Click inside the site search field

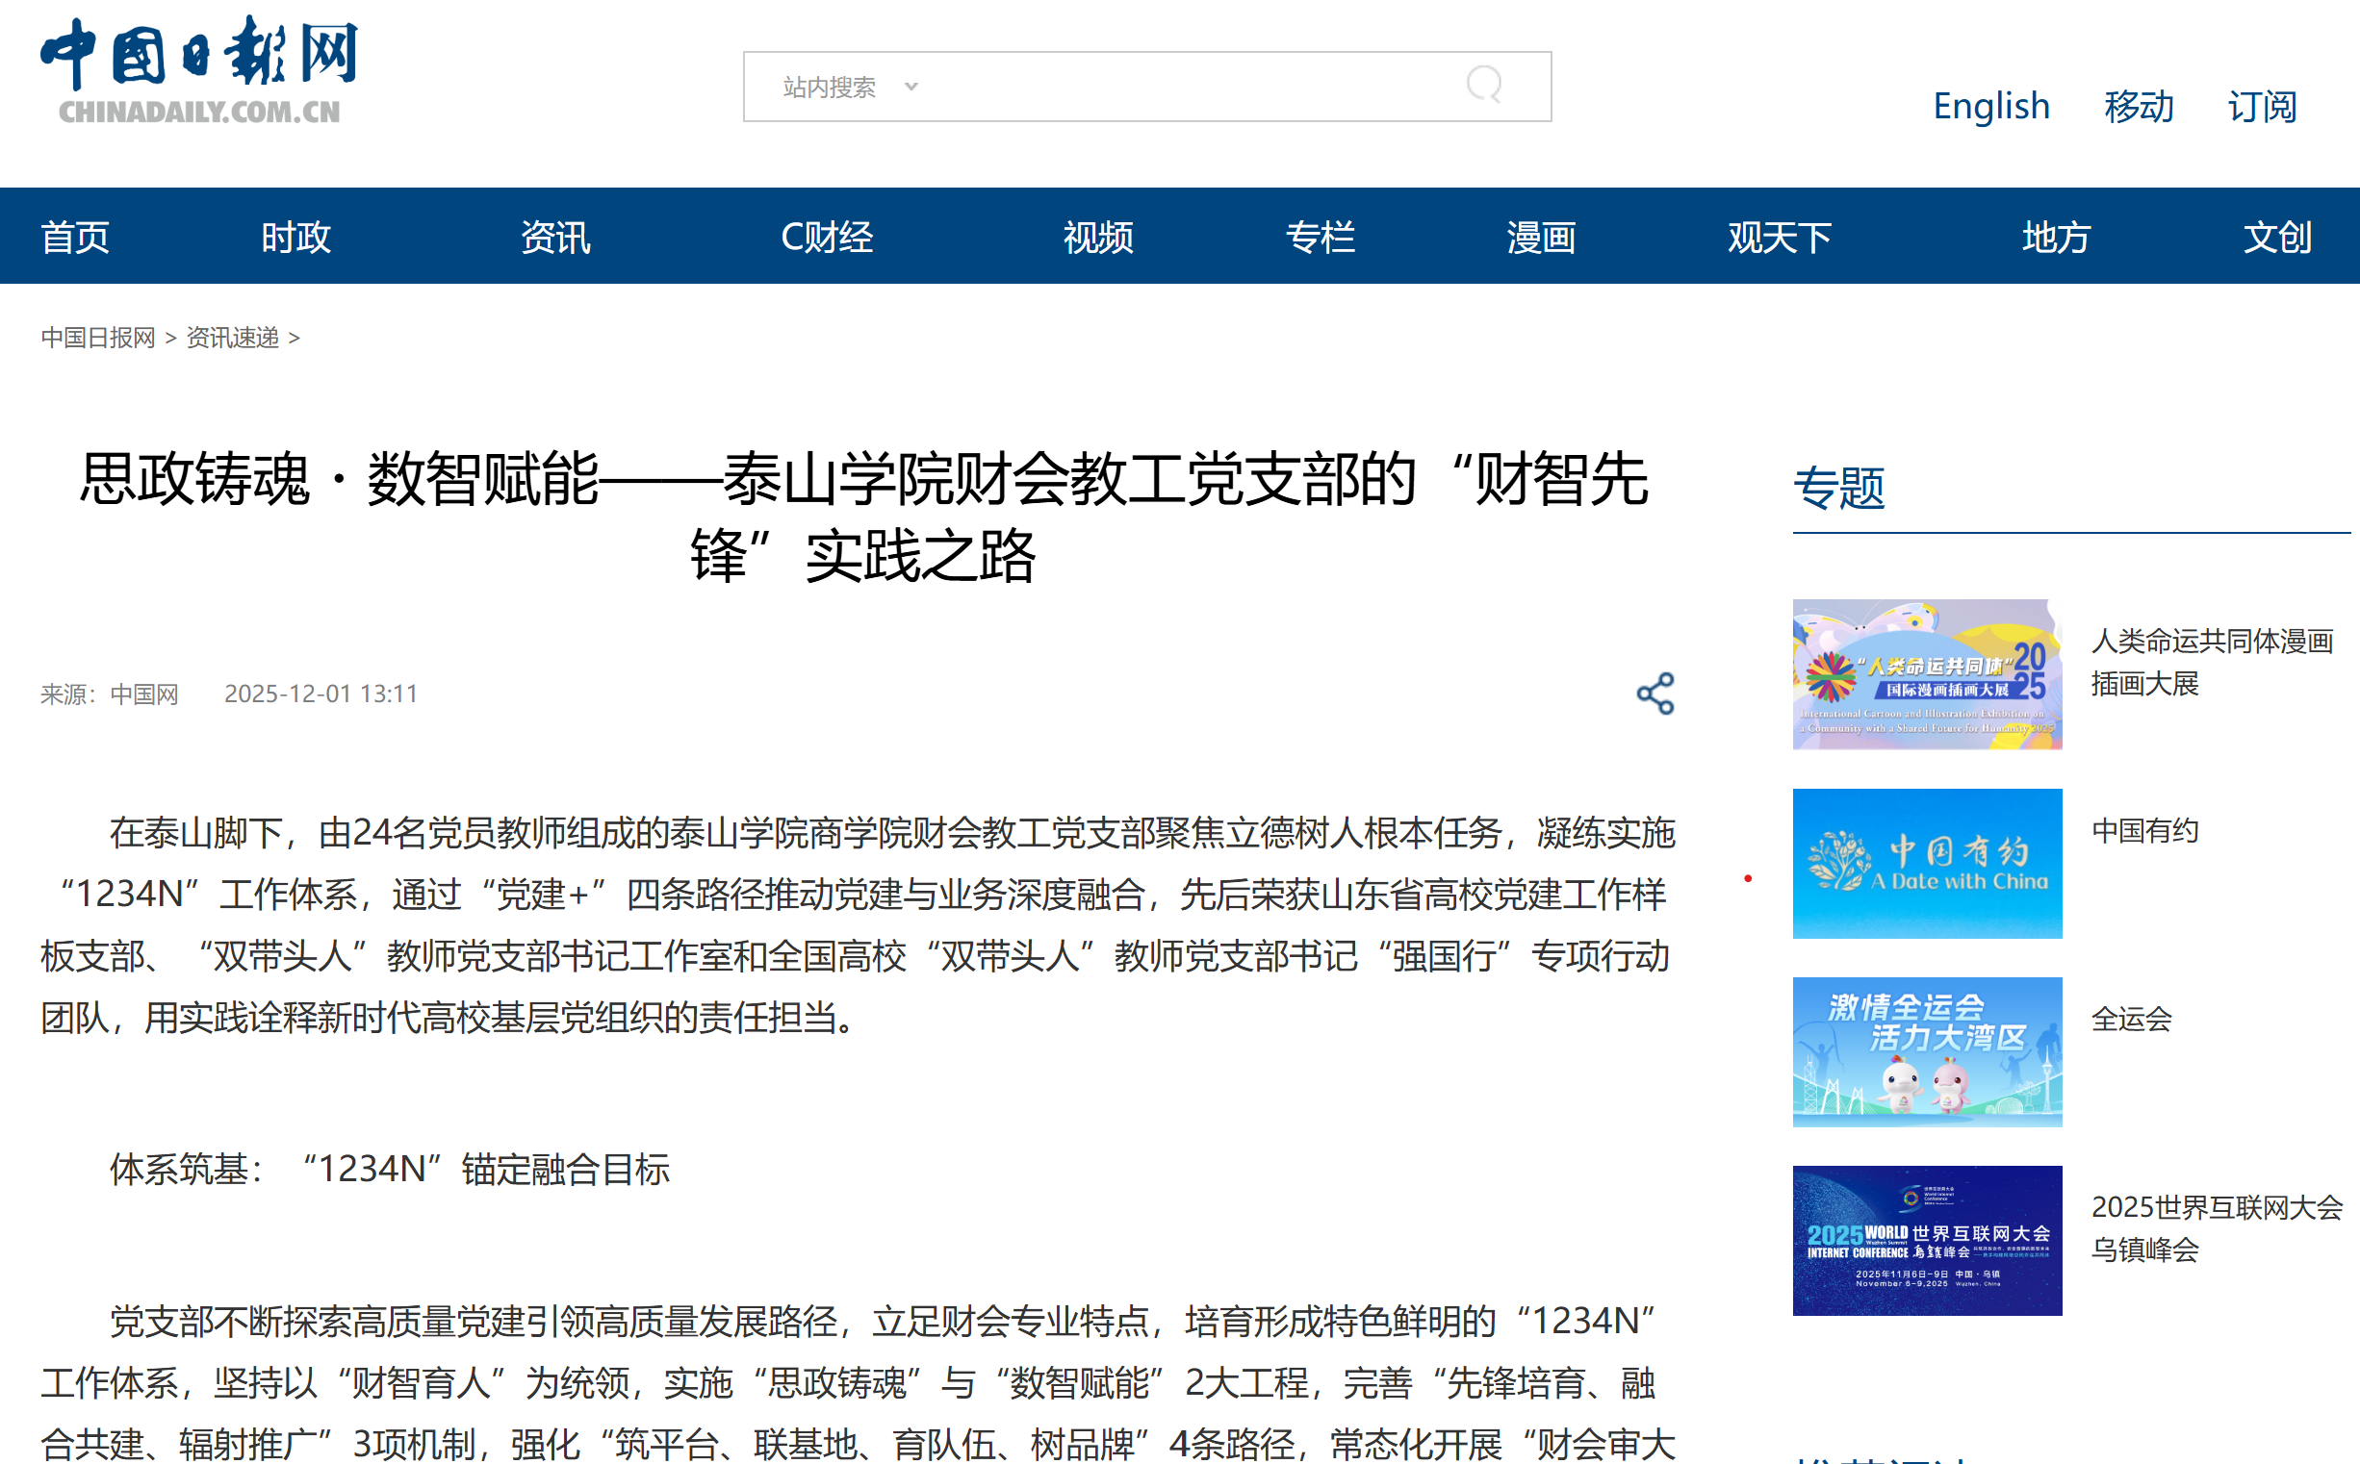(x=1182, y=88)
